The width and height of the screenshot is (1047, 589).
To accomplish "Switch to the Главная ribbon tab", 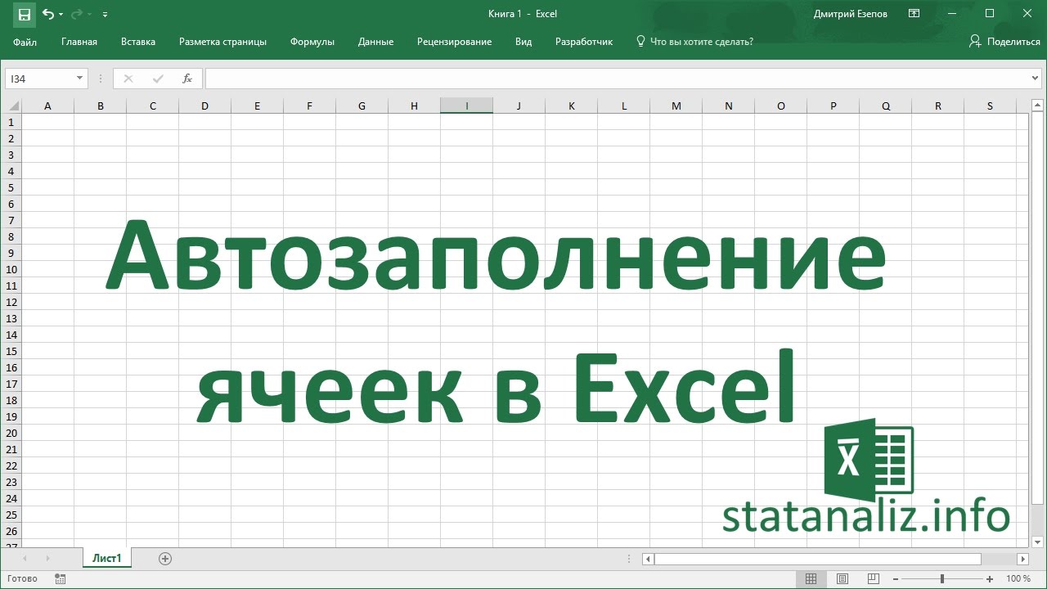I will click(x=79, y=42).
